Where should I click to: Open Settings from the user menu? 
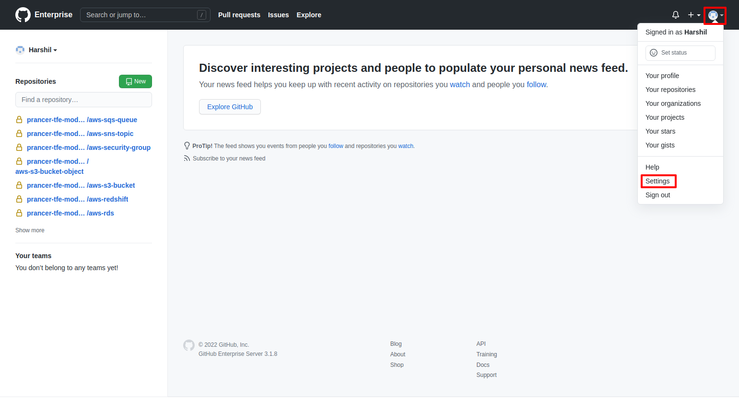[x=657, y=181]
